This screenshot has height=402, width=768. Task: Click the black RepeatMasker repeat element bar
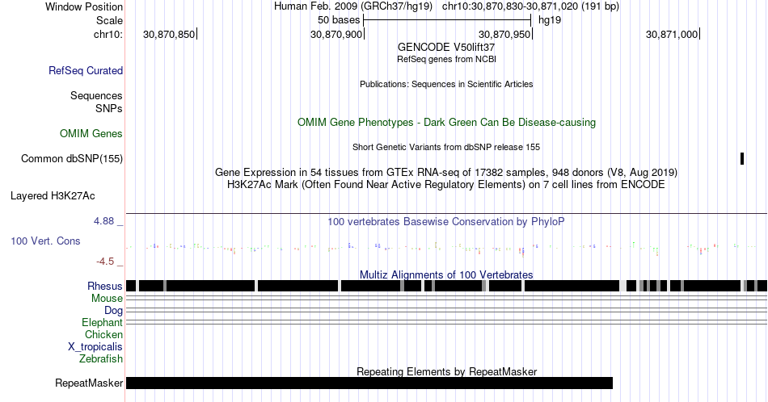click(369, 383)
